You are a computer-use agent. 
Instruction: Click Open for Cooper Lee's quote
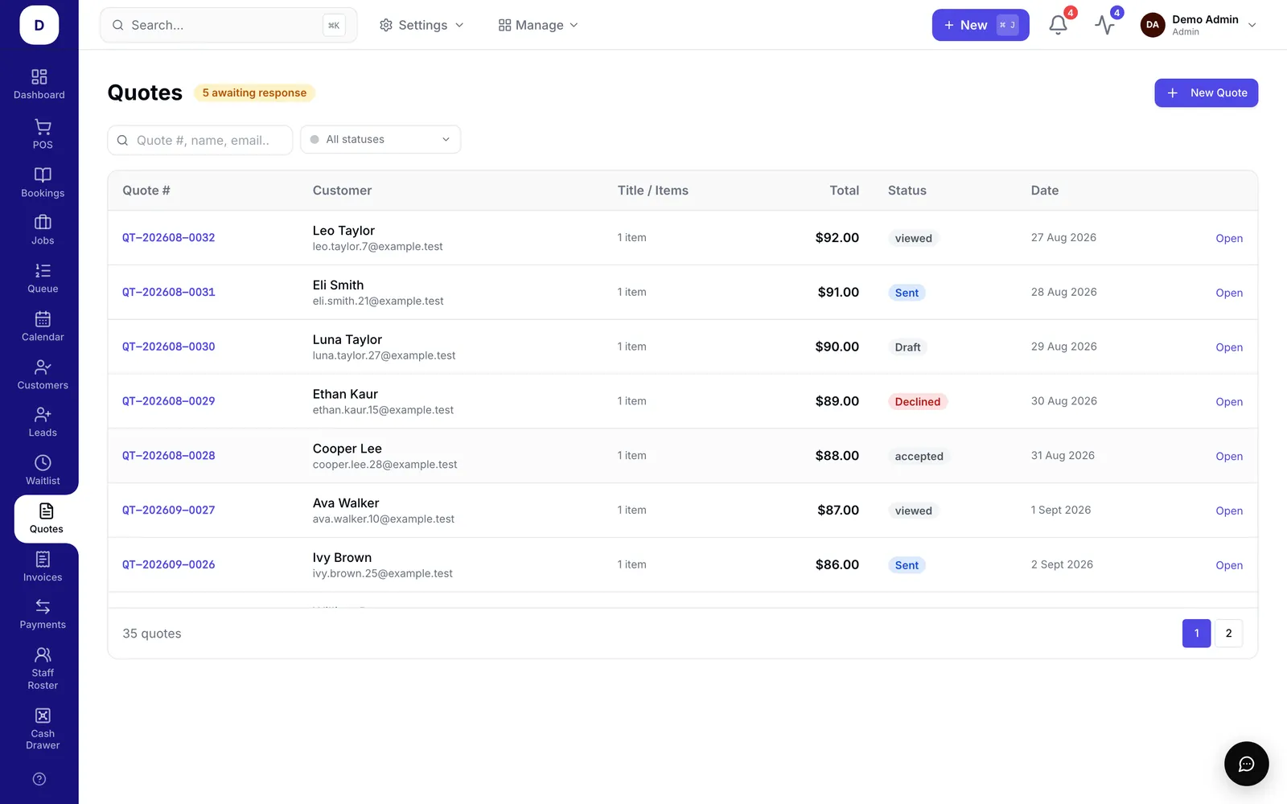click(1229, 456)
